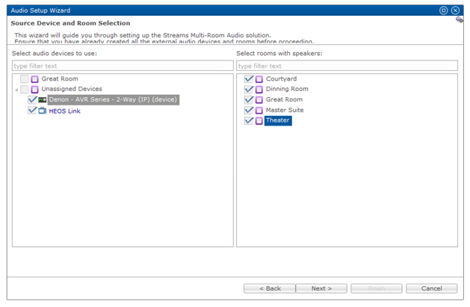Toggle the Courtyard room checkbox
Viewport: 470px width, 307px height.
point(249,79)
